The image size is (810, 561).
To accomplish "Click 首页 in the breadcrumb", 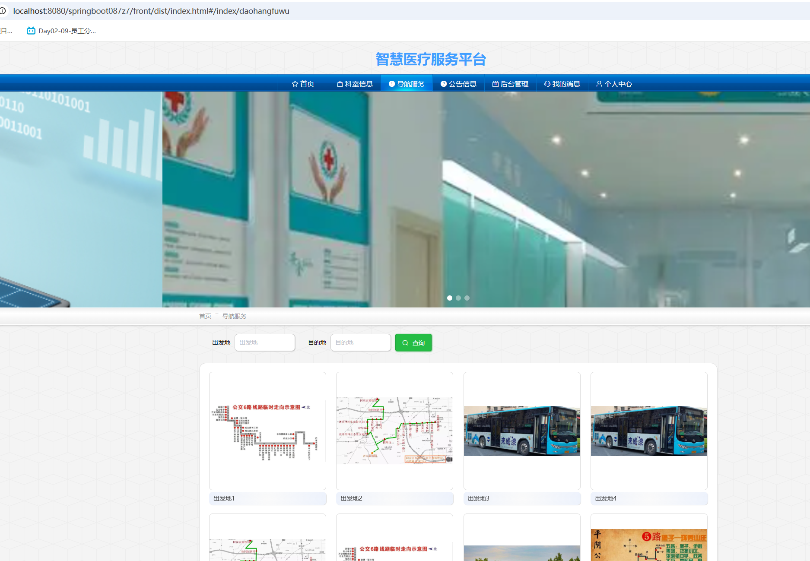I will pos(205,316).
